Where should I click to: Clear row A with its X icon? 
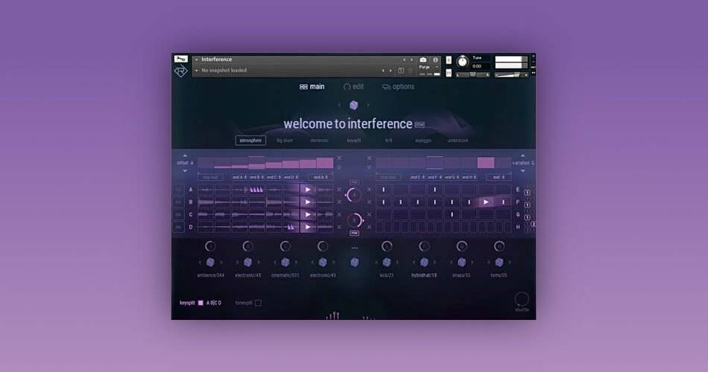point(339,190)
